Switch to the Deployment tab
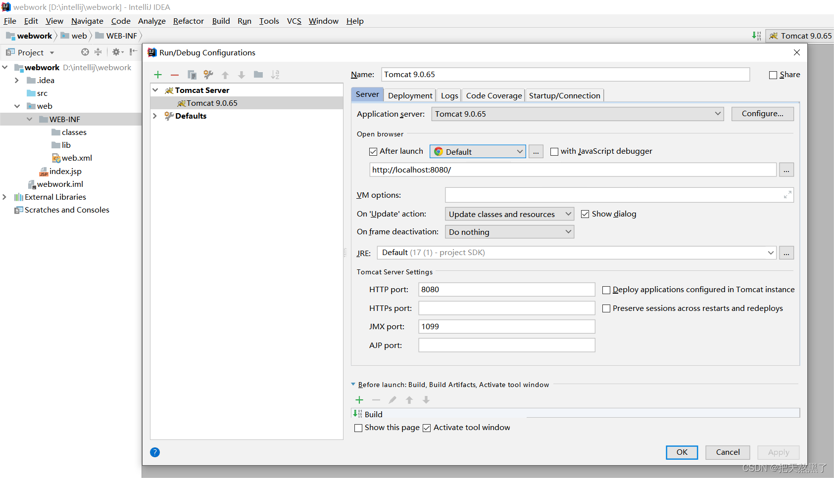 click(410, 96)
